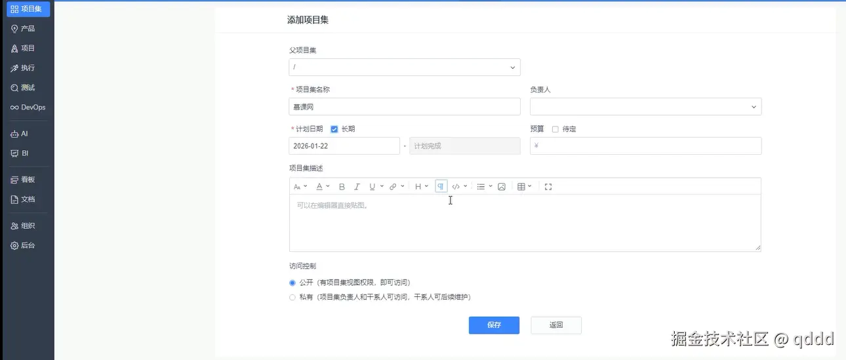Screen dimensions: 846x360
Task: Click into the 项目集描述 editor text area
Action: [x=525, y=223]
